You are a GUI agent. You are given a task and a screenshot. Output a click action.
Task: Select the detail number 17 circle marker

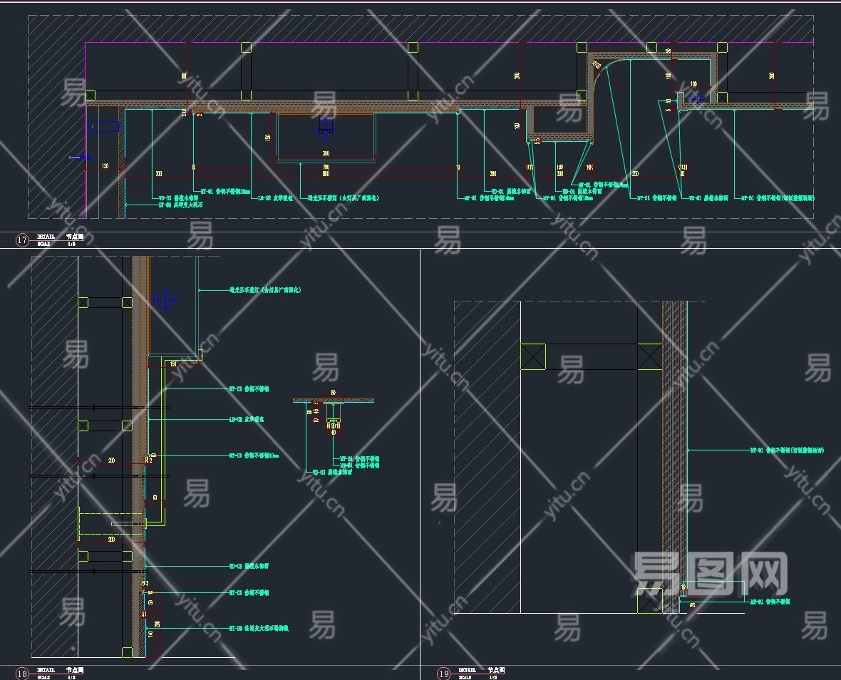22,240
